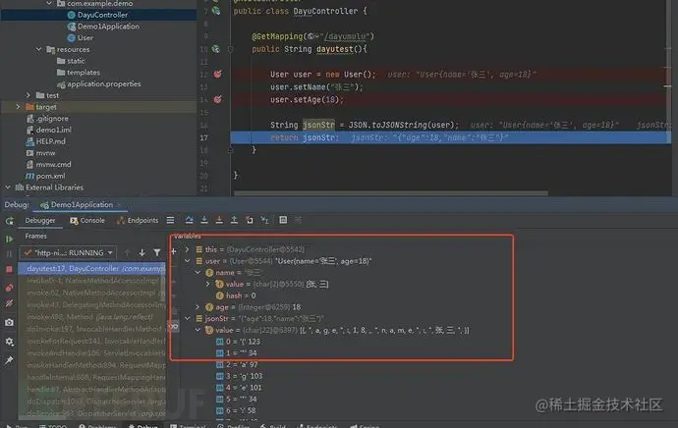The width and height of the screenshot is (678, 428).
Task: Select the dayutest:17 DayuController frame
Action: pos(91,269)
